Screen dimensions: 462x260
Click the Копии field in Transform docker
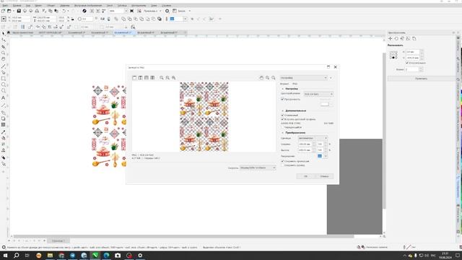click(x=412, y=69)
